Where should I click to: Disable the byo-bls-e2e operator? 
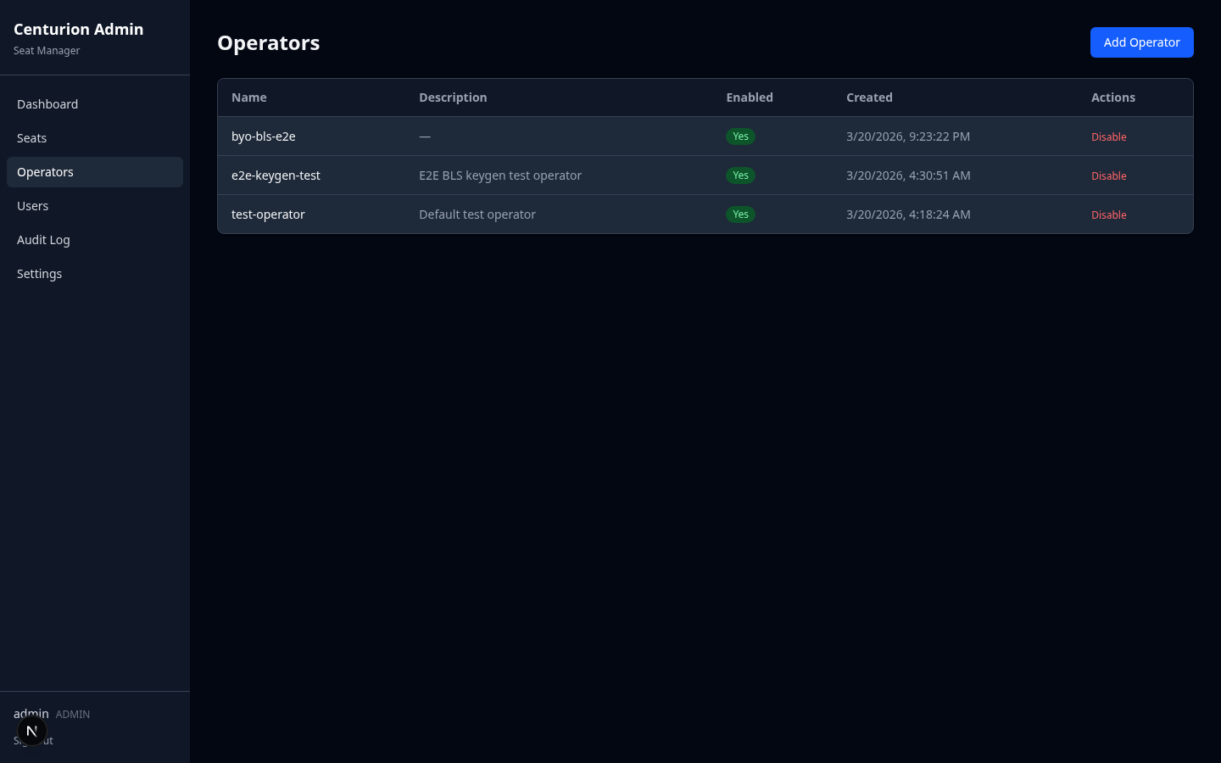click(1109, 136)
